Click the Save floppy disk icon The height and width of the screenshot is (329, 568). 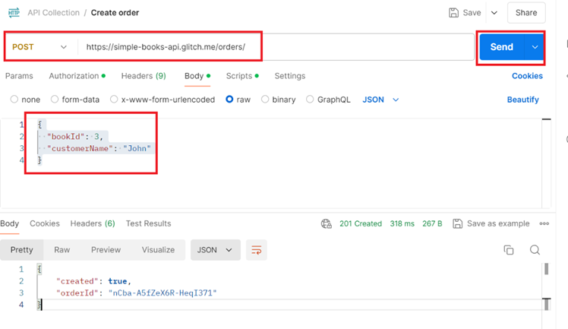point(454,13)
